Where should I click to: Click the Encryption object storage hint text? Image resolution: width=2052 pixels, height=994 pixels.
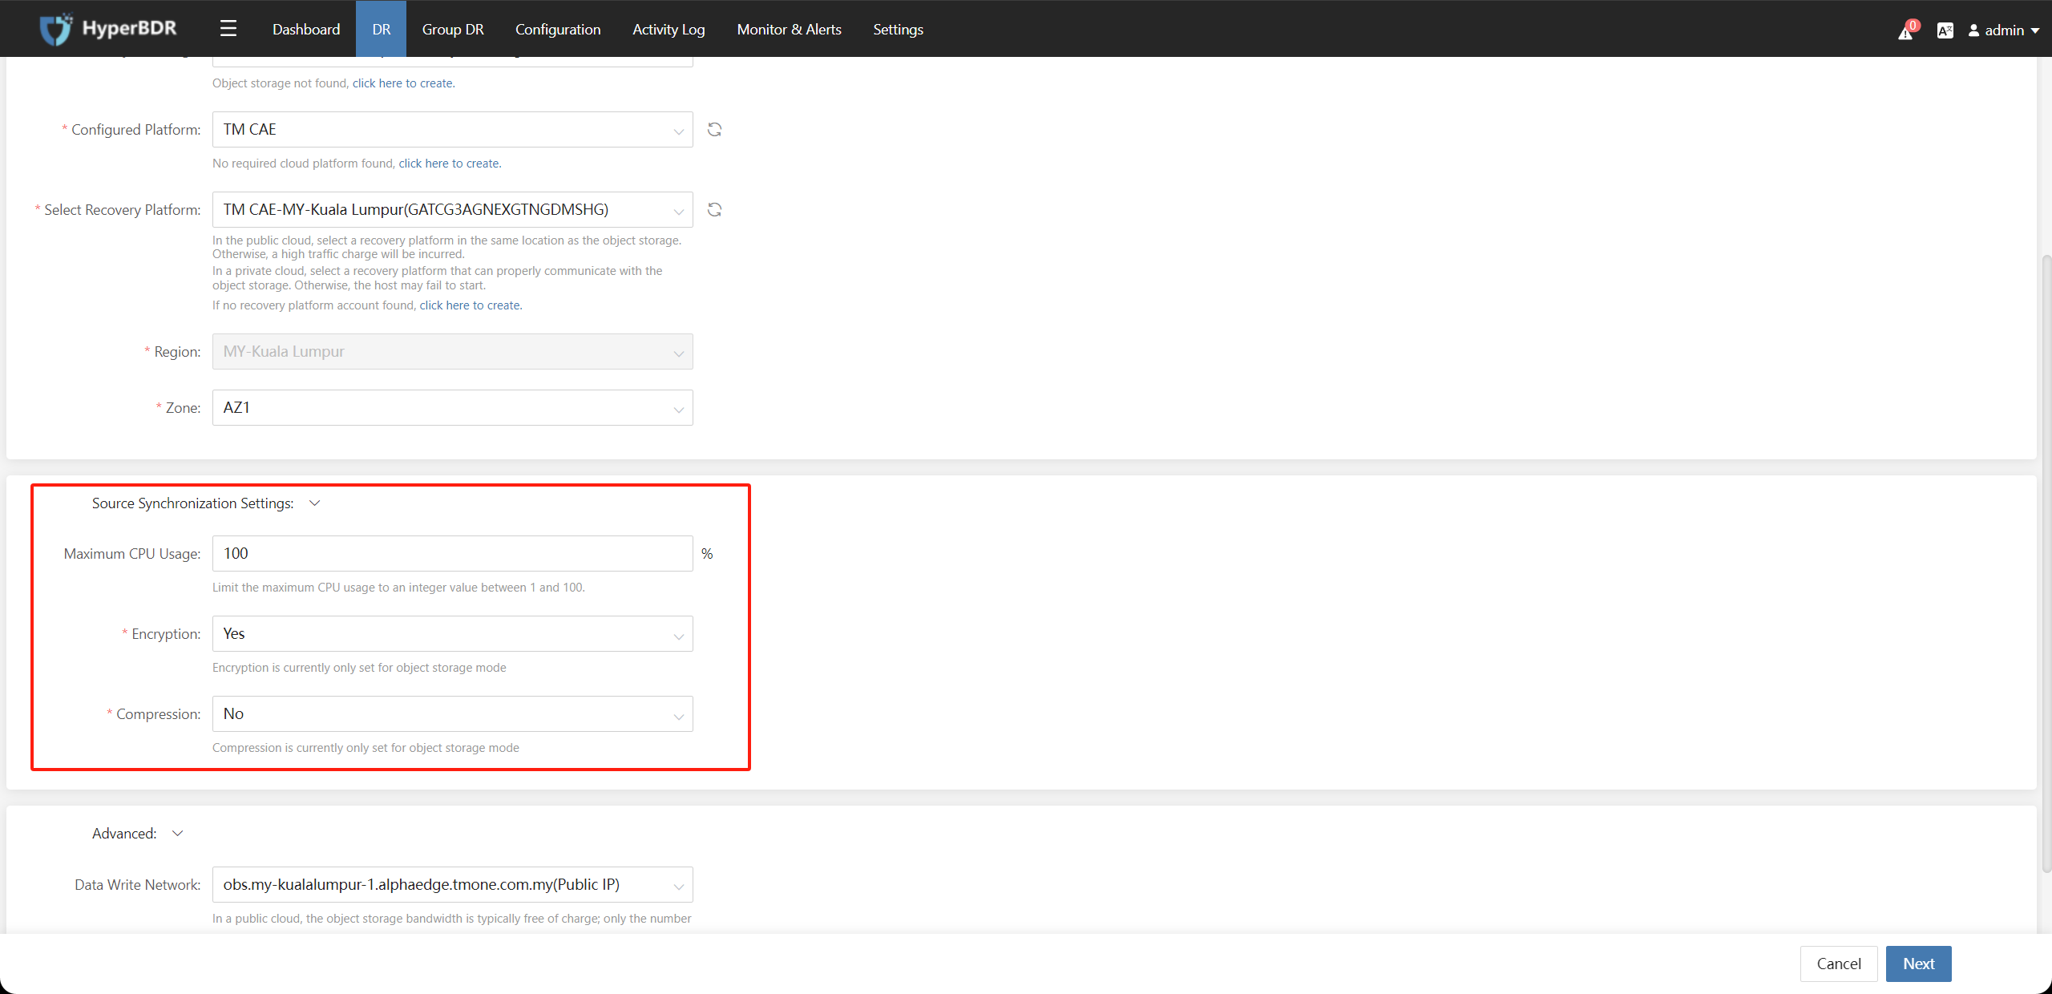pos(359,668)
